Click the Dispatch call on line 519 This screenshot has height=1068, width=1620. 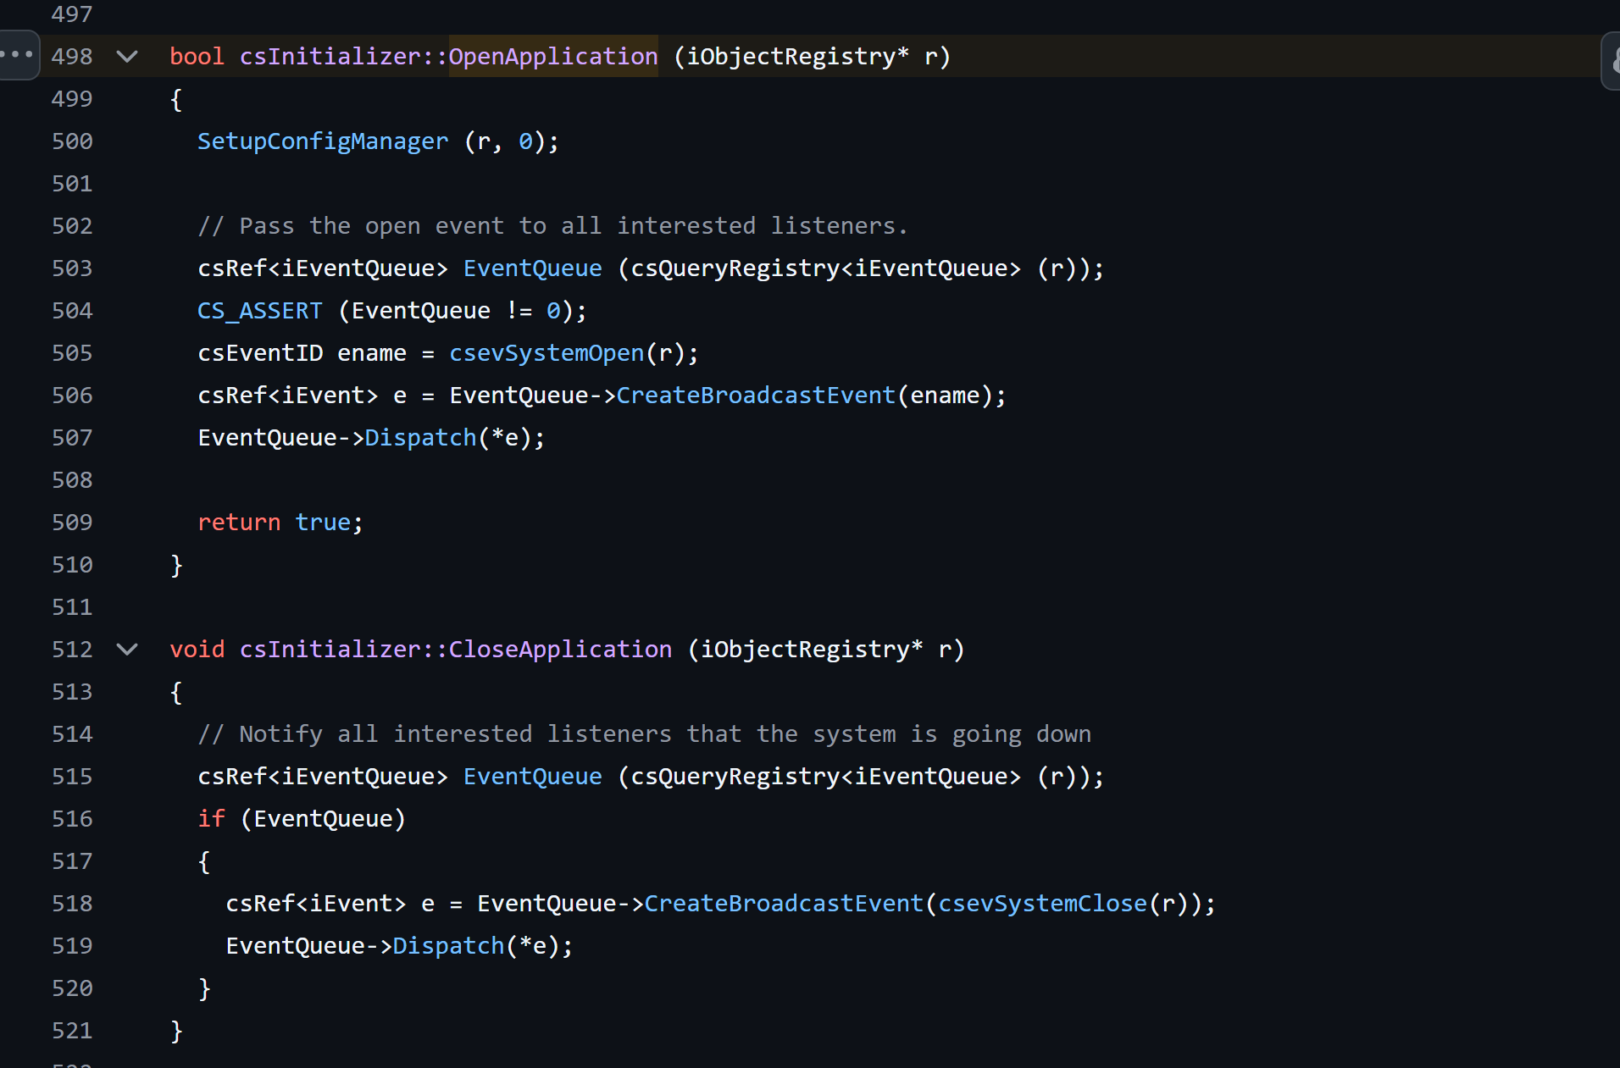448,946
